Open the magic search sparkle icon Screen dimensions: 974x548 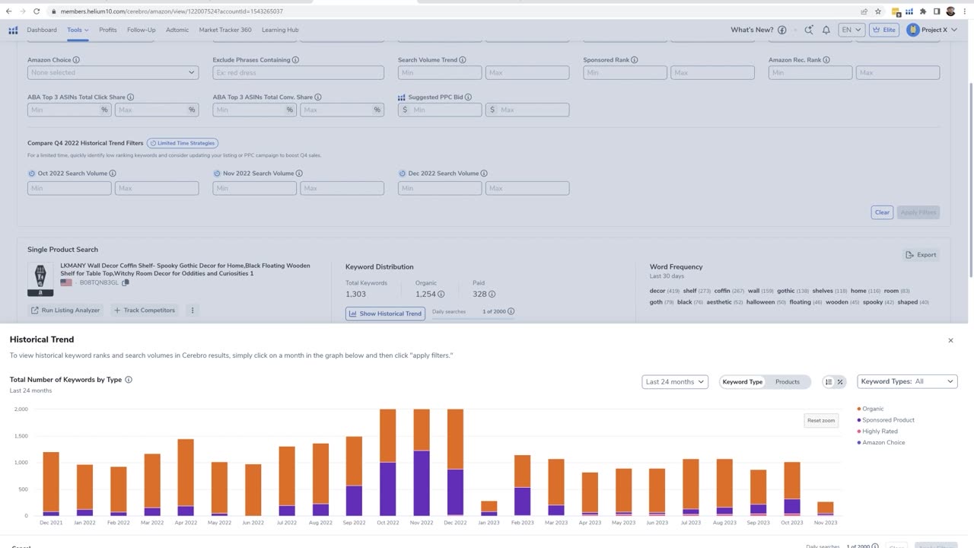[x=808, y=30]
